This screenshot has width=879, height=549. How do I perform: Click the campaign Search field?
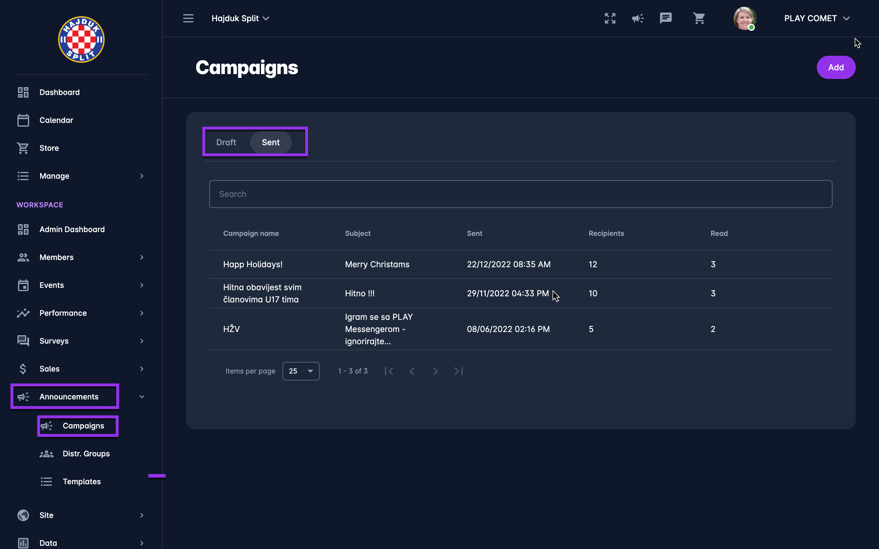coord(520,194)
